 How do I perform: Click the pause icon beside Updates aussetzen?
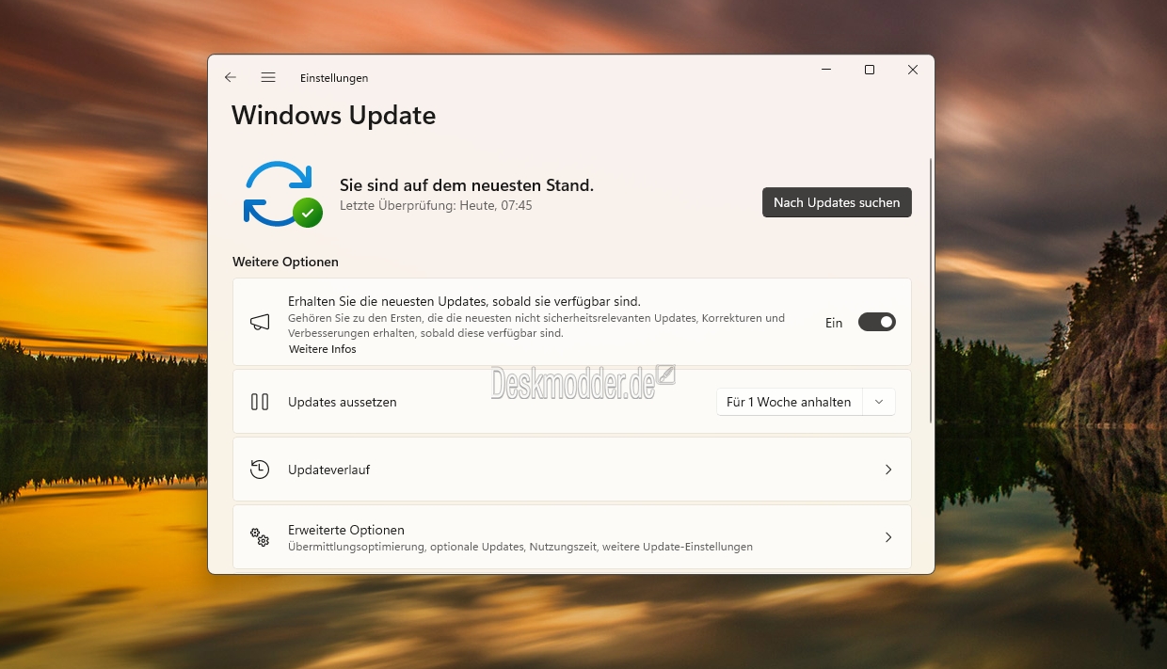point(260,402)
